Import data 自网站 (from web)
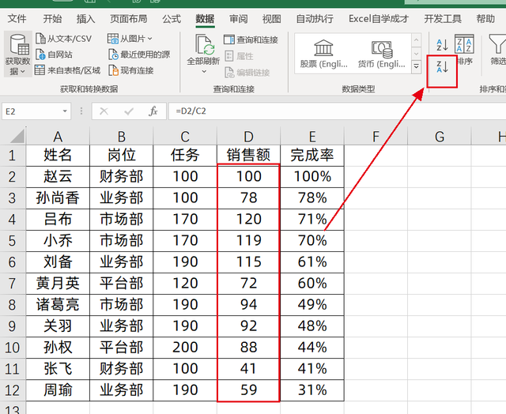Screen dimensions: 506x414 [54, 55]
